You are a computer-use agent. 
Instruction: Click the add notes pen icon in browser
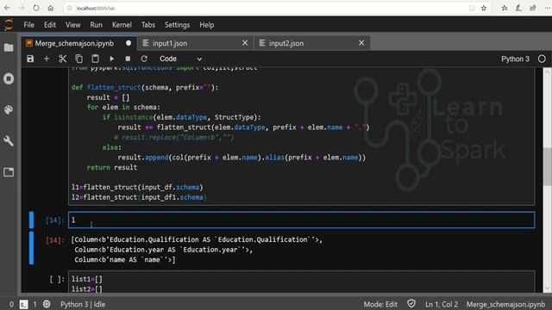click(518, 8)
